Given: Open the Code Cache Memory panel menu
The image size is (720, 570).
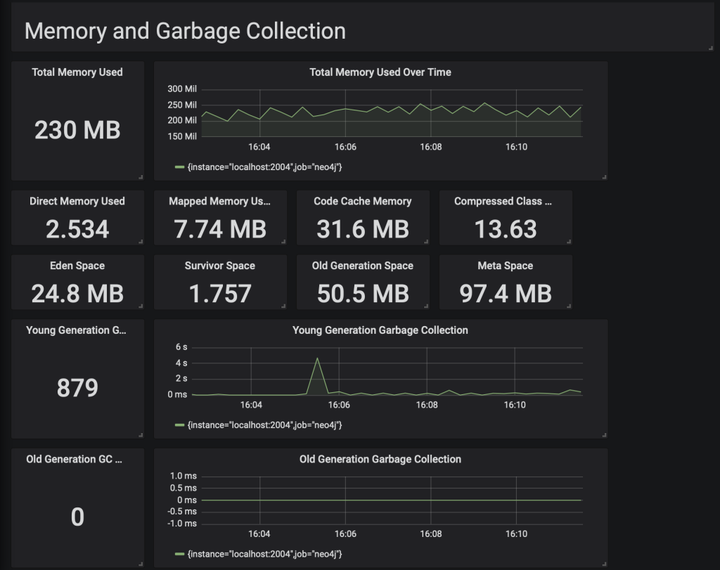Looking at the screenshot, I should point(362,202).
